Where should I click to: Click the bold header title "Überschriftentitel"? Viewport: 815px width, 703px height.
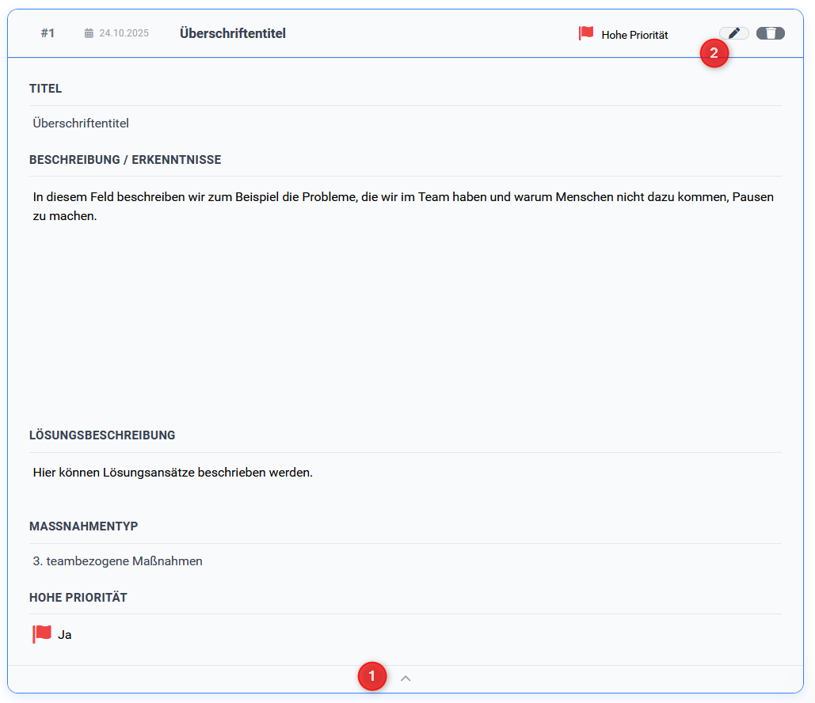[233, 33]
